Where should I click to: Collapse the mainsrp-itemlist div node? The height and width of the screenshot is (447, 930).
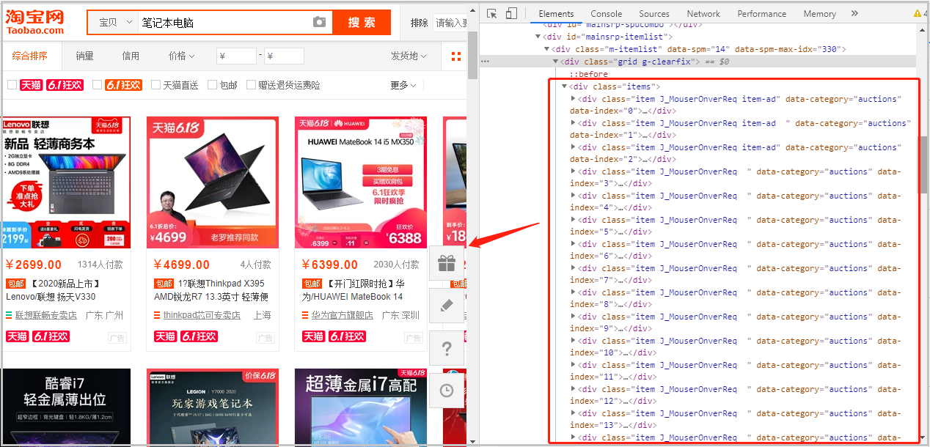[x=538, y=37]
